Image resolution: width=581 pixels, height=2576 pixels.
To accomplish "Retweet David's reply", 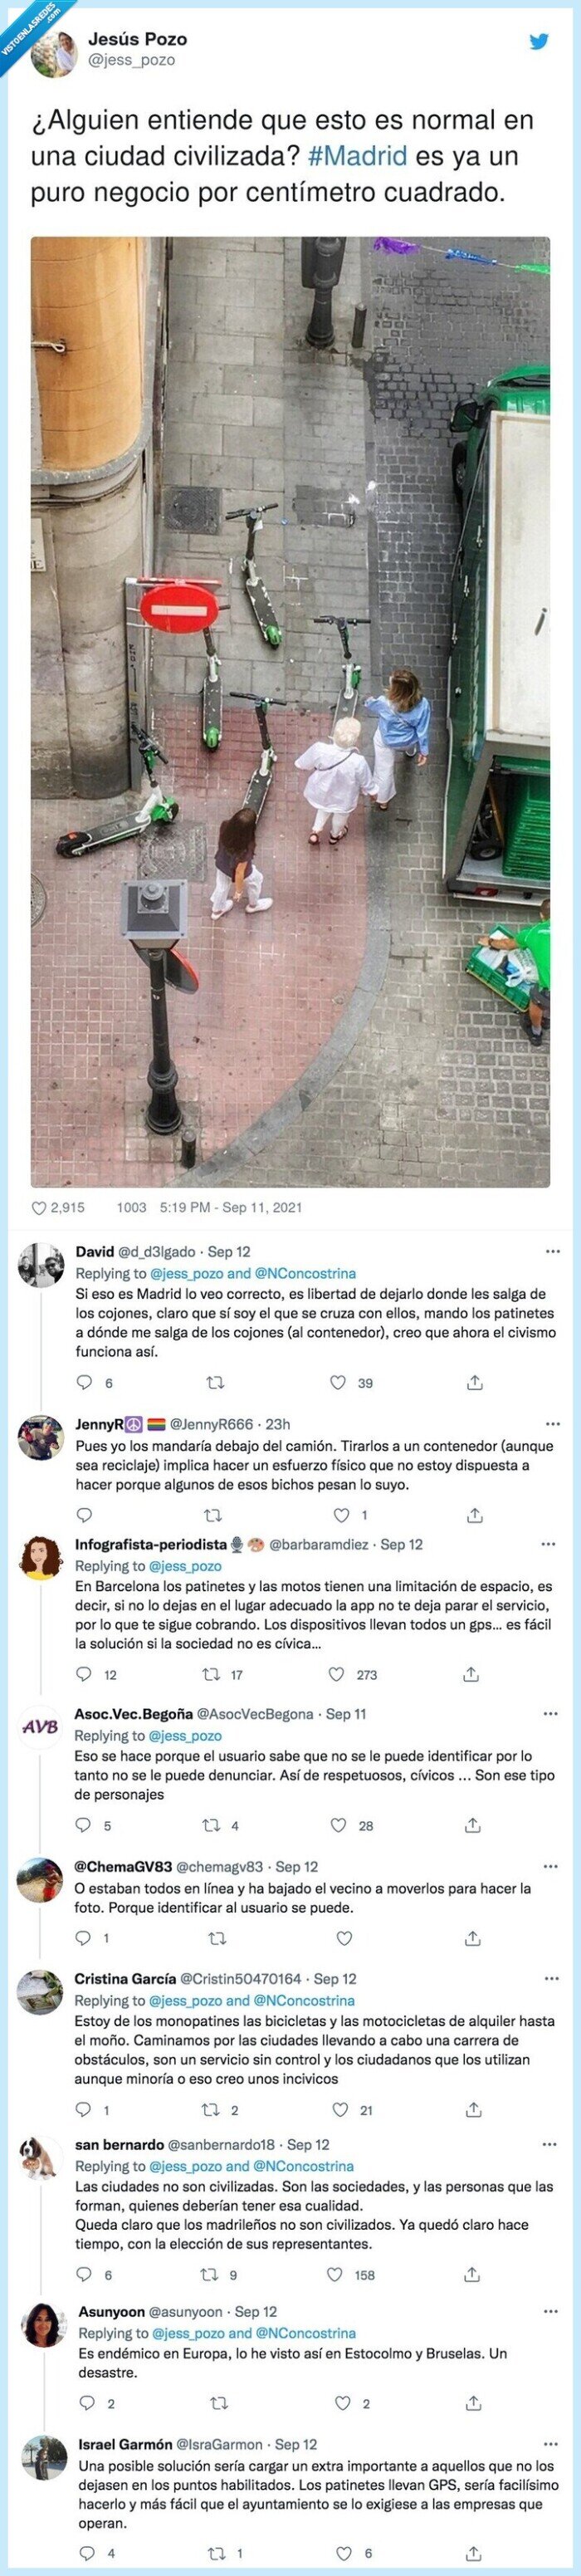I will (214, 1382).
